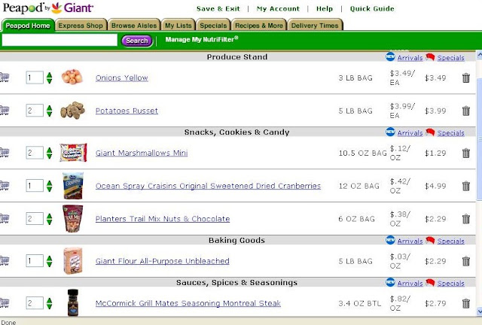The height and width of the screenshot is (325, 482).
Task: Click Specials link in Baking Goods header
Action: click(450, 241)
